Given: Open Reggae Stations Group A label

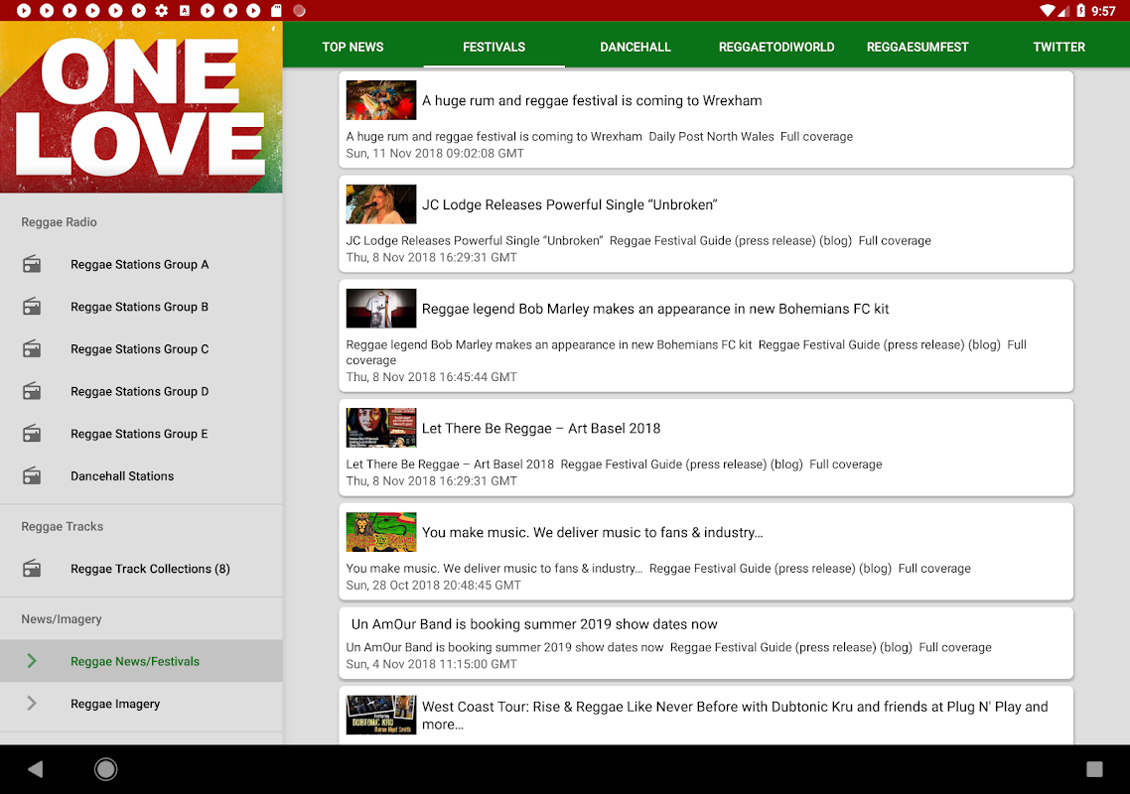Looking at the screenshot, I should tap(140, 264).
